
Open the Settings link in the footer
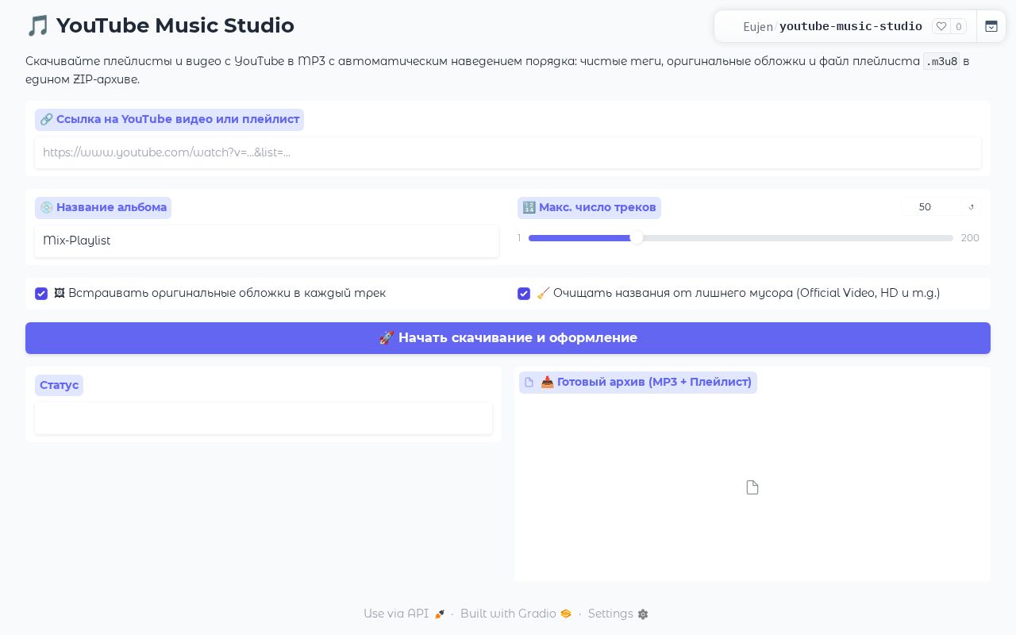point(618,614)
